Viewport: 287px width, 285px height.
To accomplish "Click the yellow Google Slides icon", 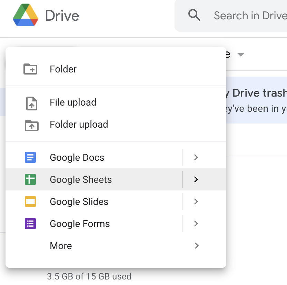I will coord(30,202).
